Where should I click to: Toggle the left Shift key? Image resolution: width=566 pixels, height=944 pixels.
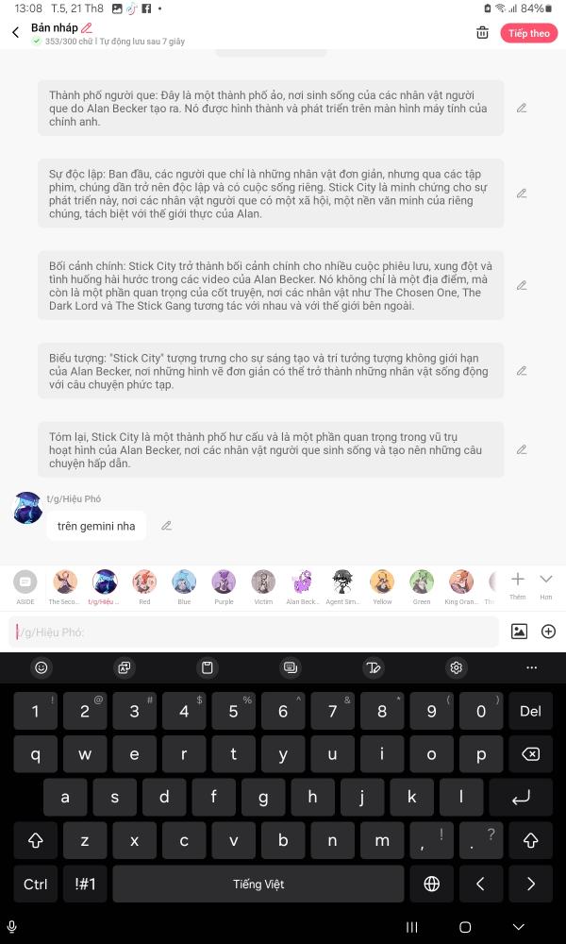tap(36, 840)
